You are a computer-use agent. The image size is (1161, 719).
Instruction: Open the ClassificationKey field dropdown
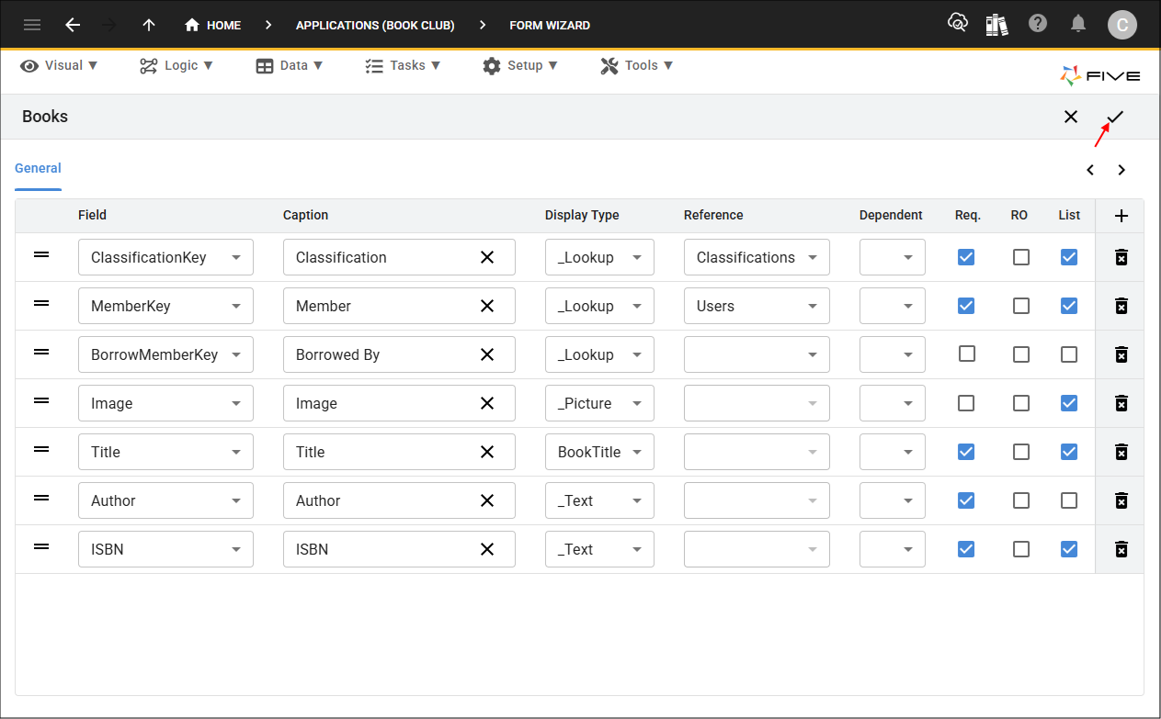coord(165,257)
